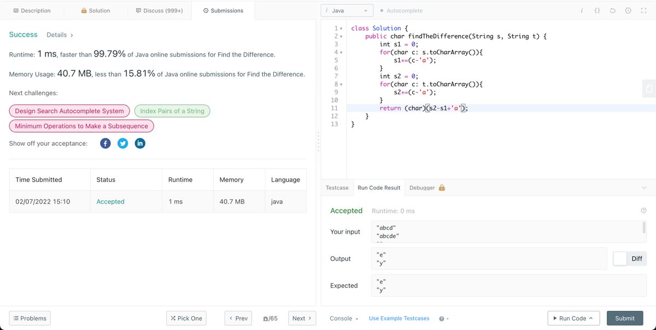Fold the first for loop on line 4

[341, 53]
